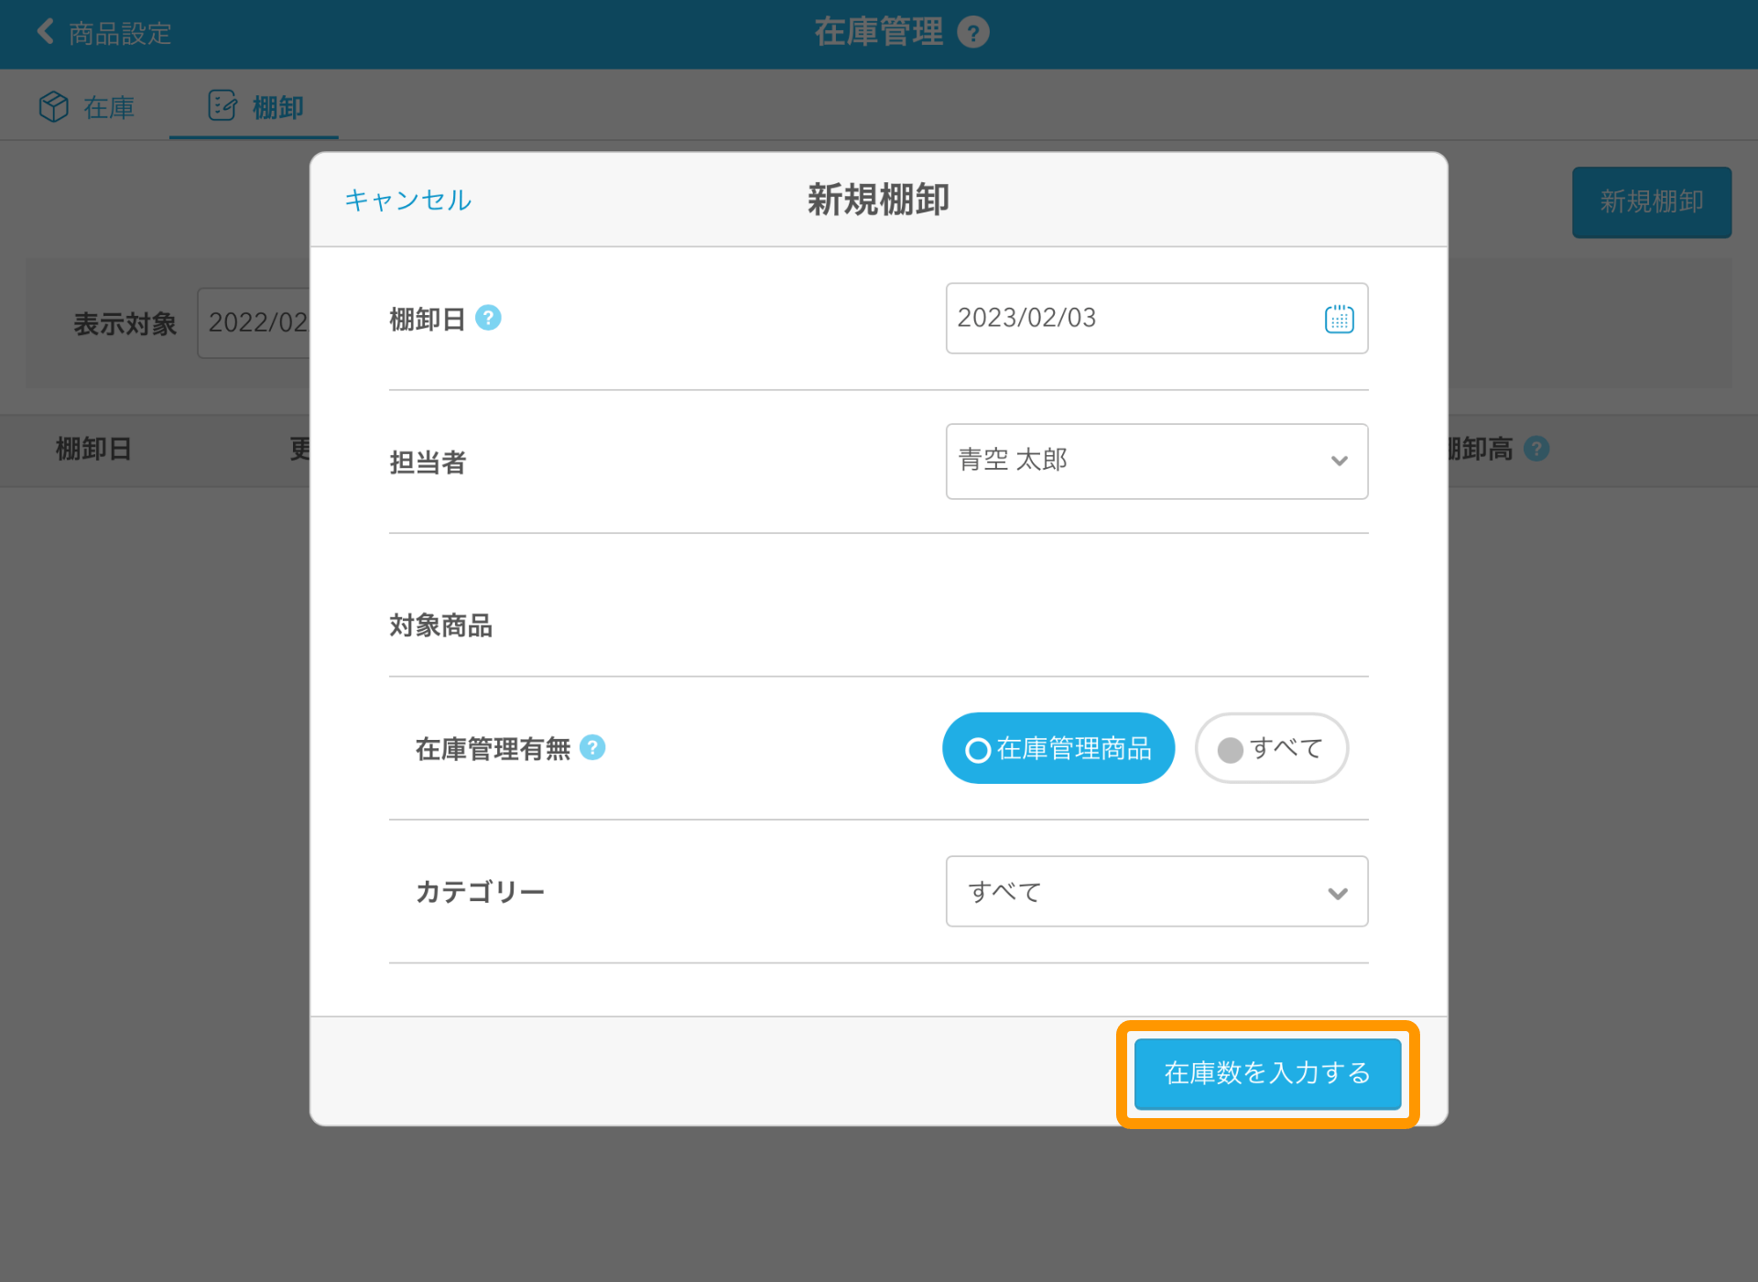
Task: Expand the カテゴリー dropdown
Action: (1156, 891)
